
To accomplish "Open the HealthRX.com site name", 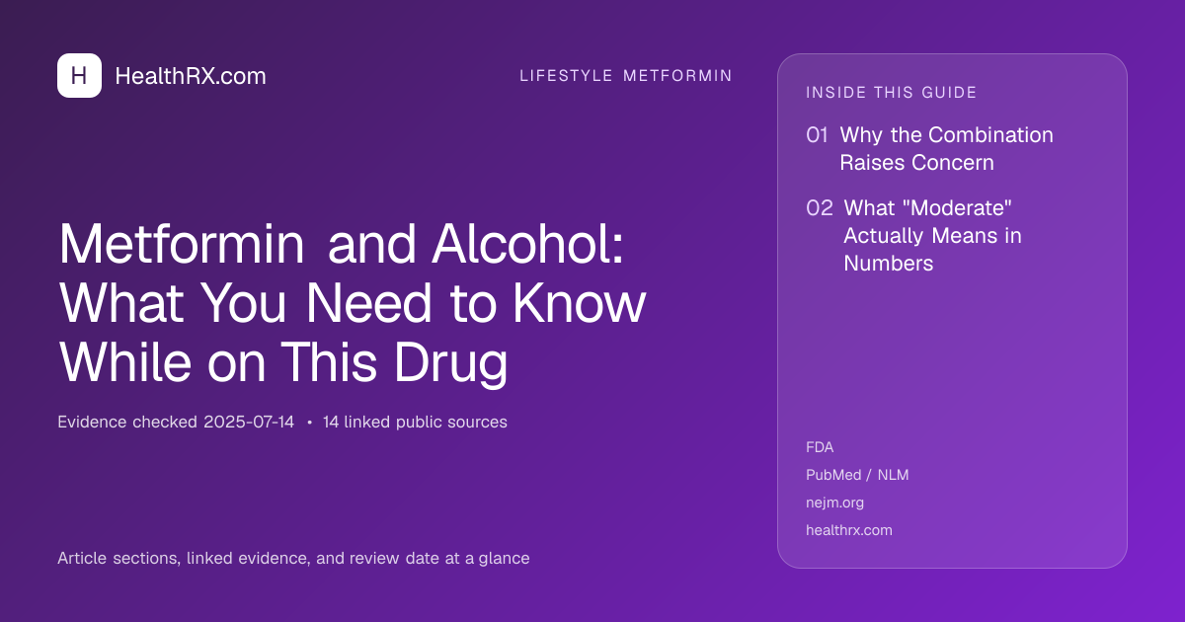I will (191, 76).
